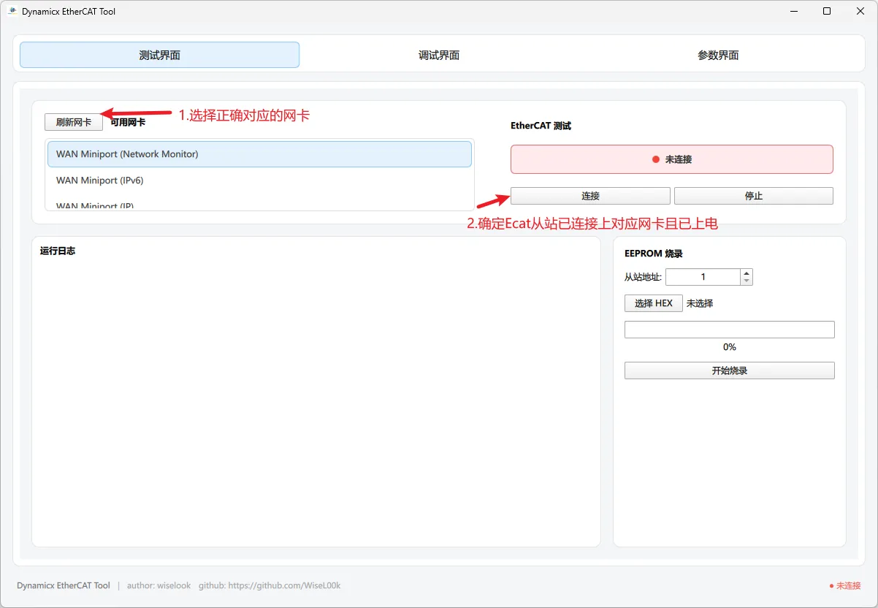Focus the 从站地址 number field
This screenshot has height=608, width=878.
click(x=703, y=277)
